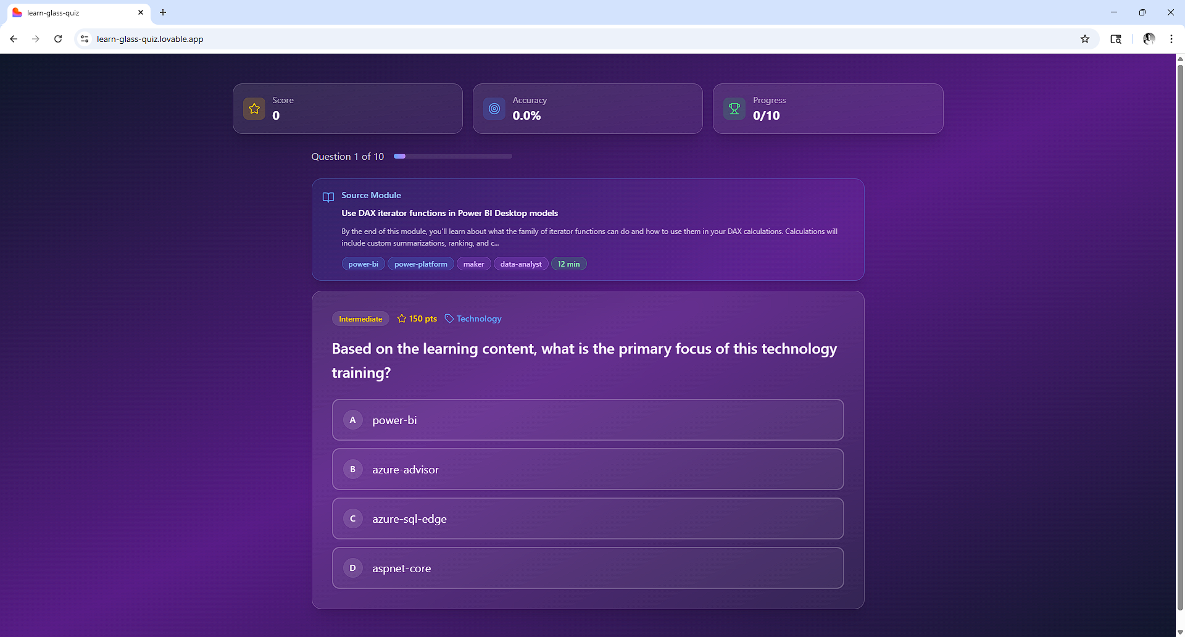Screen dimensions: 1185x637
Task: Open a new browser tab
Action: pos(163,12)
